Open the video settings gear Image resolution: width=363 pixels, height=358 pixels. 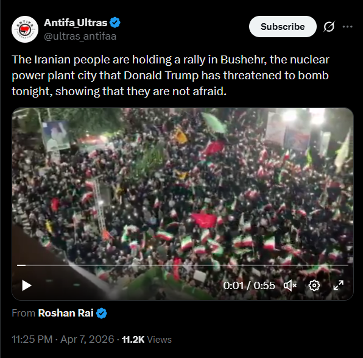pos(314,285)
